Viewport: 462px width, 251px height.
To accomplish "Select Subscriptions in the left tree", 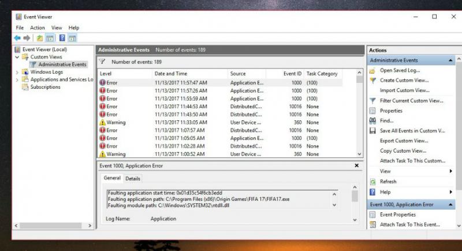I will click(45, 87).
